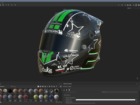Click the pause rendering icon in toolbar
This screenshot has height=105, width=140.
coord(122,5)
